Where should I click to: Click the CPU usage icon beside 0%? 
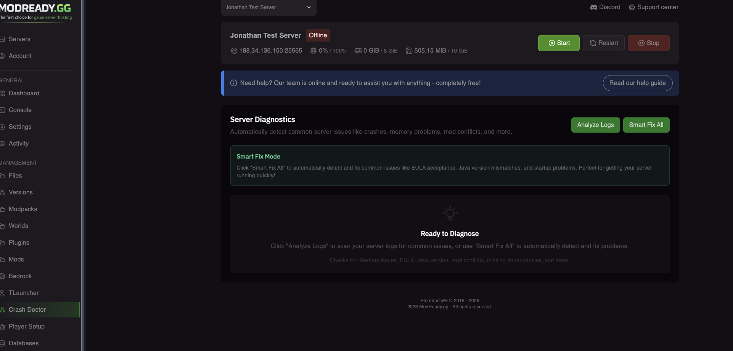point(313,51)
